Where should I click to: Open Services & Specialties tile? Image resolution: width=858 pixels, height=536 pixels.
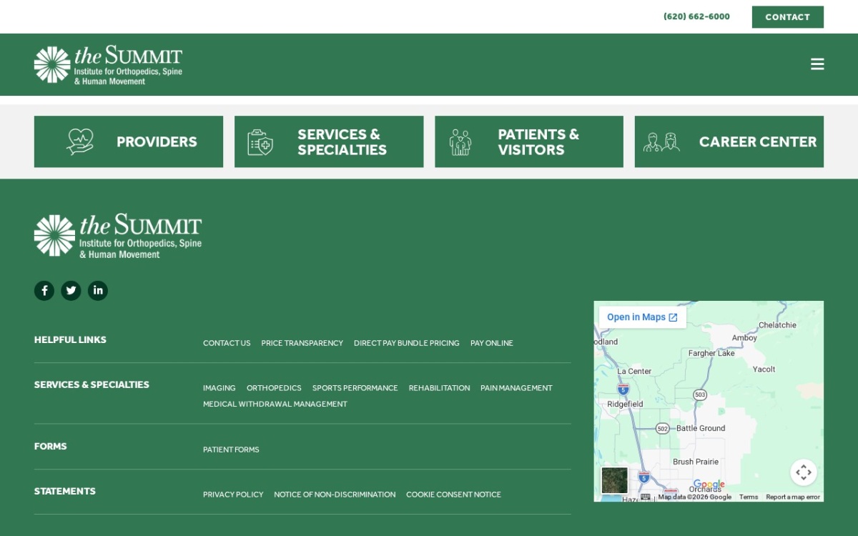[x=329, y=142]
